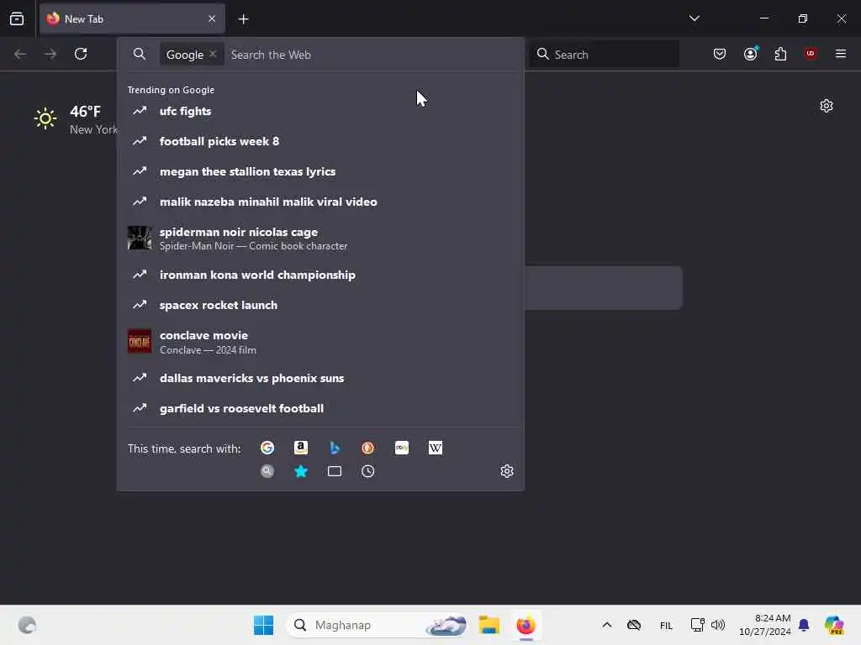The height and width of the screenshot is (645, 861).
Task: Go forward one page
Action: coord(50,54)
